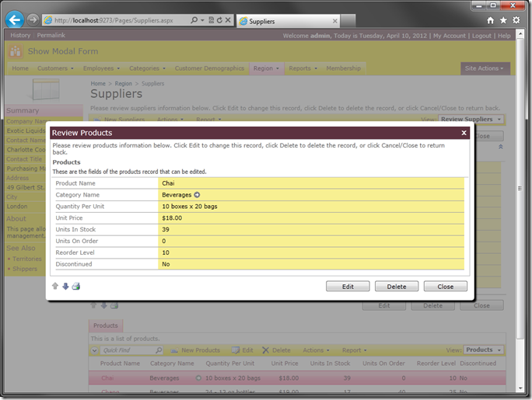Screen dimensions: 532x400
Task: Click the Delete button in Review Products
Action: tap(397, 286)
